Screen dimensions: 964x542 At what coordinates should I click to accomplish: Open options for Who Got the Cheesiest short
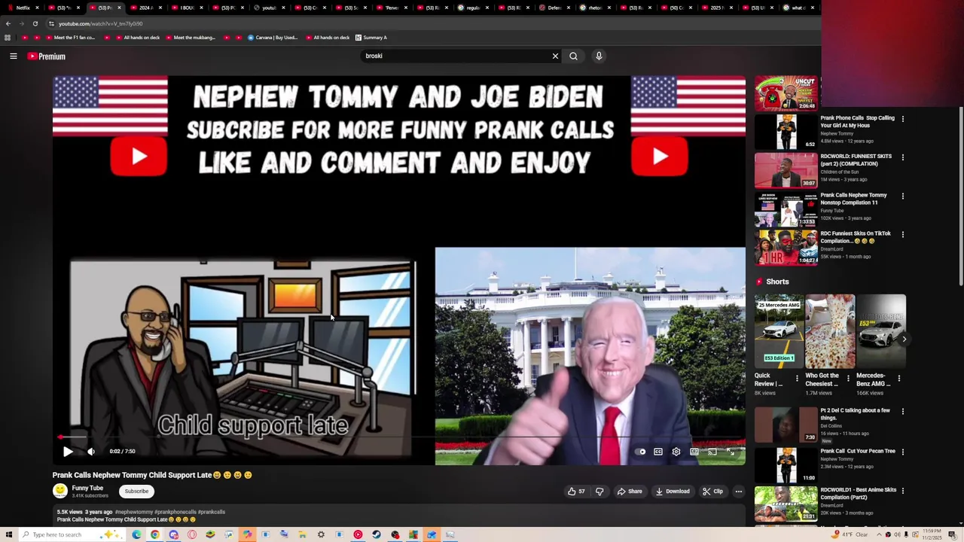(848, 379)
